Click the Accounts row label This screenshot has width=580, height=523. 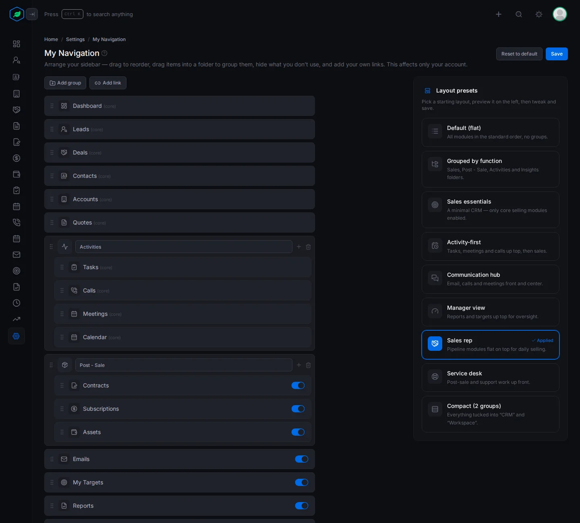point(85,199)
